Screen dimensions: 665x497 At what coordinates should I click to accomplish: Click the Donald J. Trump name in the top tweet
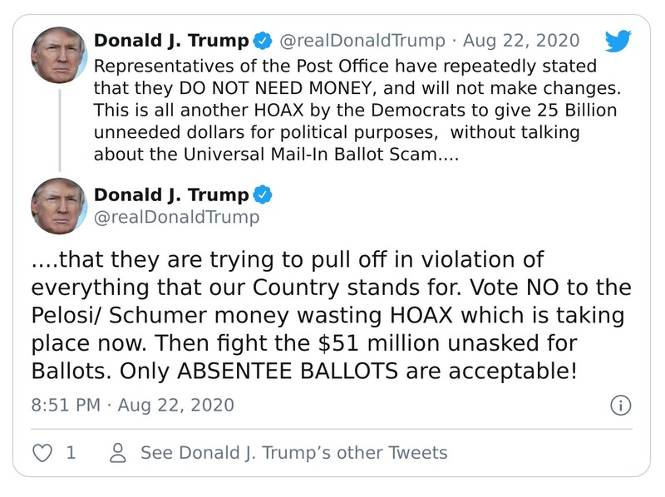pos(171,41)
